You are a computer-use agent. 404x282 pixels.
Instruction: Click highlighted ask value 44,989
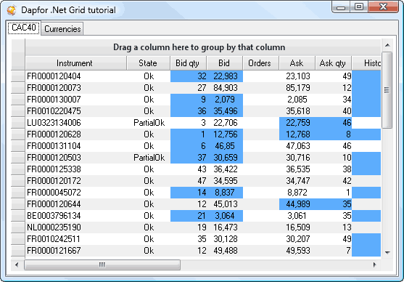(x=298, y=204)
